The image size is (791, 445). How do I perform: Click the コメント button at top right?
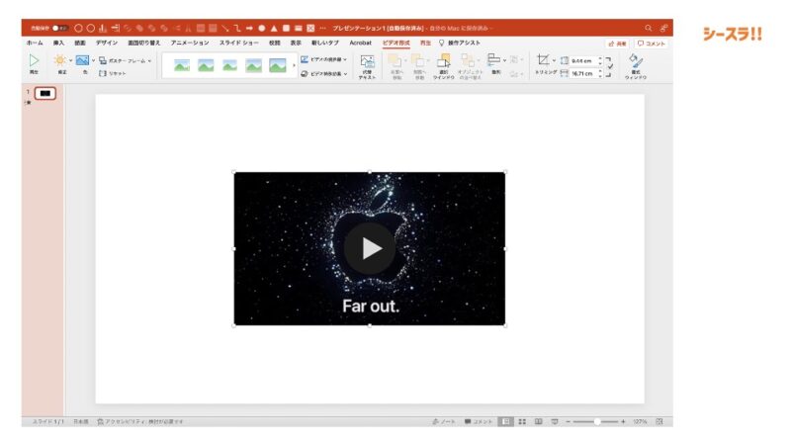(652, 44)
